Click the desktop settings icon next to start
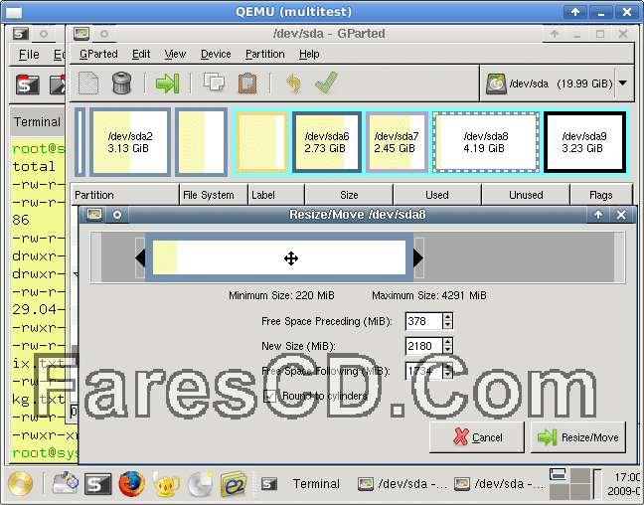 click(x=66, y=483)
